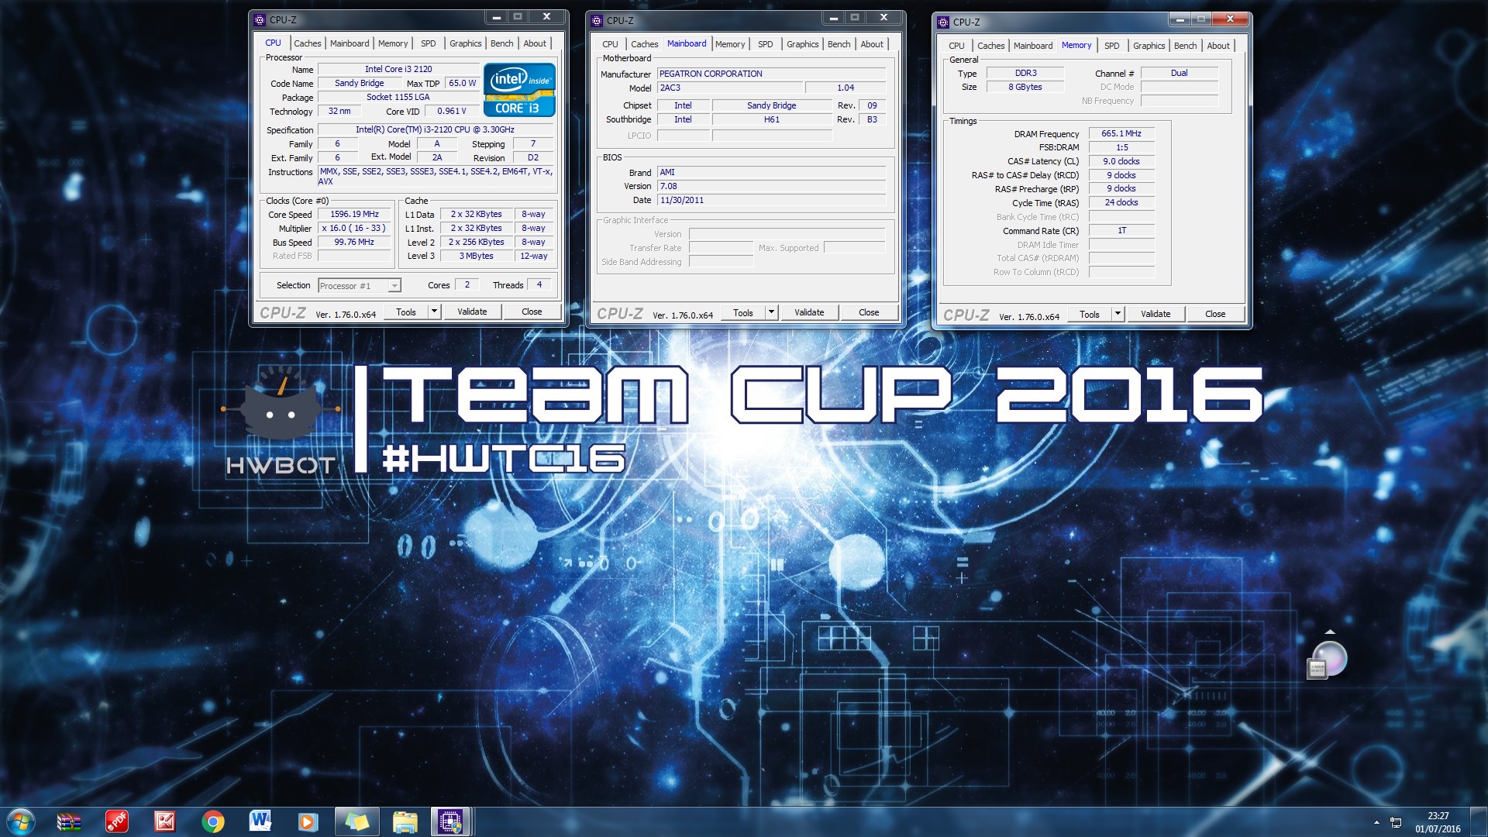Click the BIOS Date value '11/30/2011'
This screenshot has height=837, width=1488.
pyautogui.click(x=771, y=200)
